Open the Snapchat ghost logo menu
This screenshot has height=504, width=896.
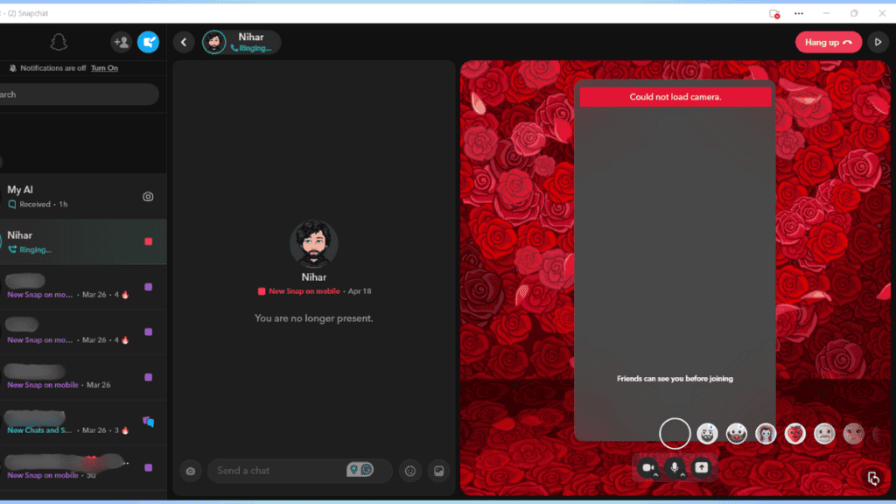(x=59, y=42)
